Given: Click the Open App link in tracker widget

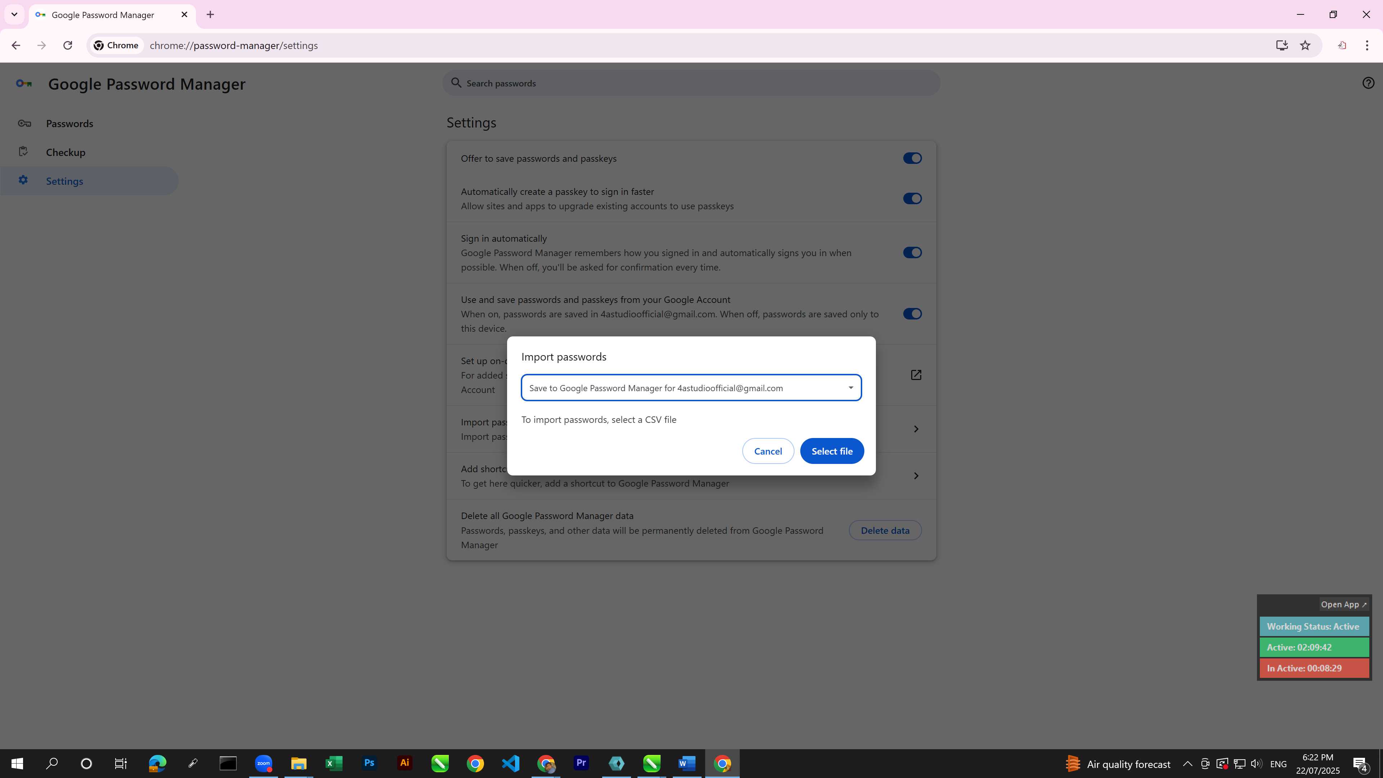Looking at the screenshot, I should pos(1343,605).
